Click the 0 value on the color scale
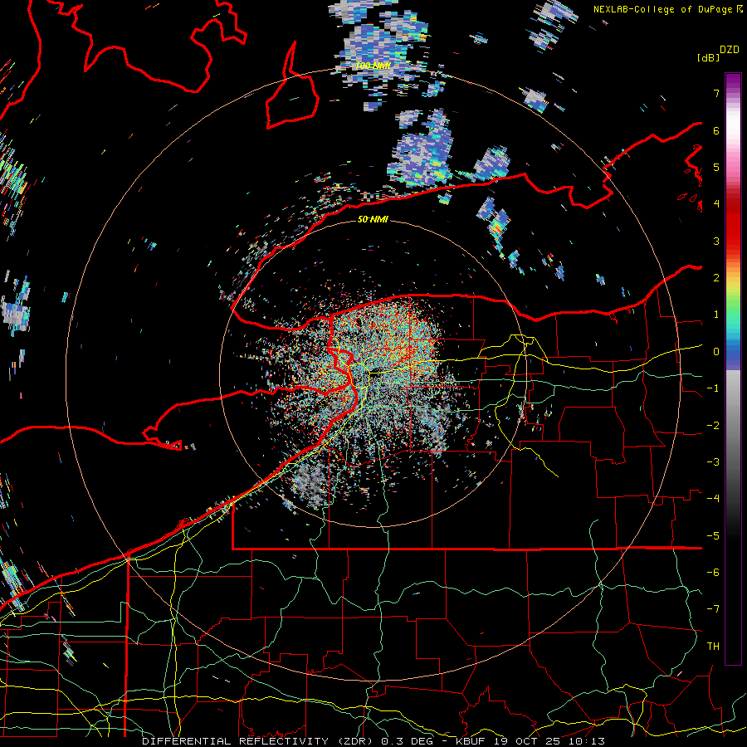The width and height of the screenshot is (747, 747). click(716, 352)
